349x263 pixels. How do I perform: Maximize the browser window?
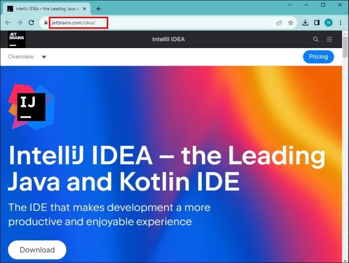[323, 5]
